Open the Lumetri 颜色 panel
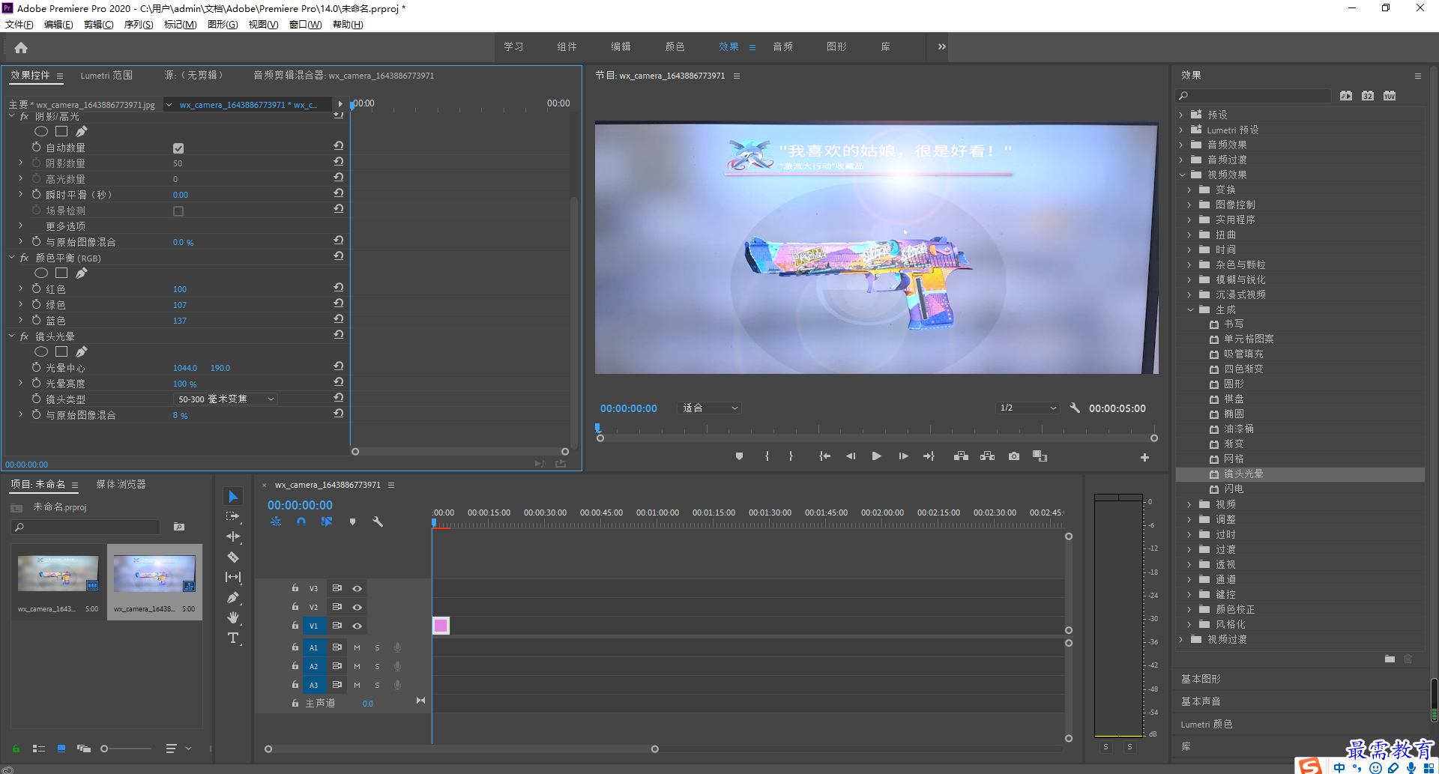The width and height of the screenshot is (1439, 774). pyautogui.click(x=1206, y=724)
